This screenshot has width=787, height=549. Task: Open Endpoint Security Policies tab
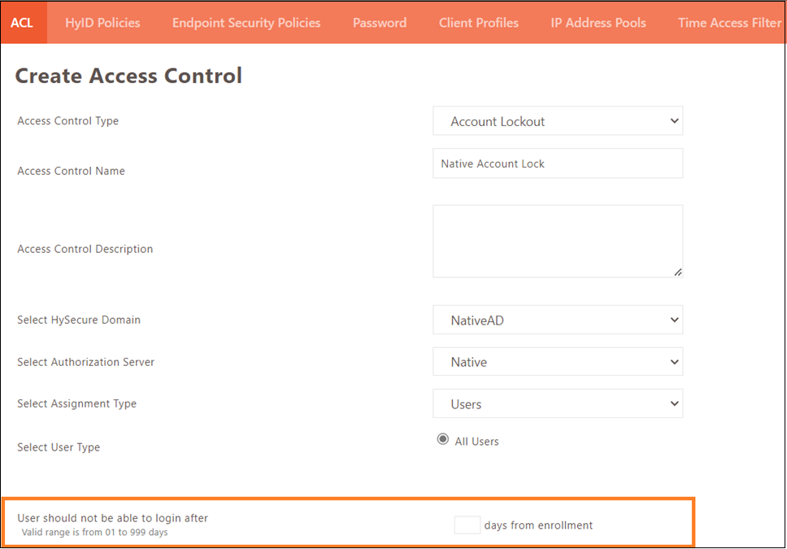click(246, 23)
